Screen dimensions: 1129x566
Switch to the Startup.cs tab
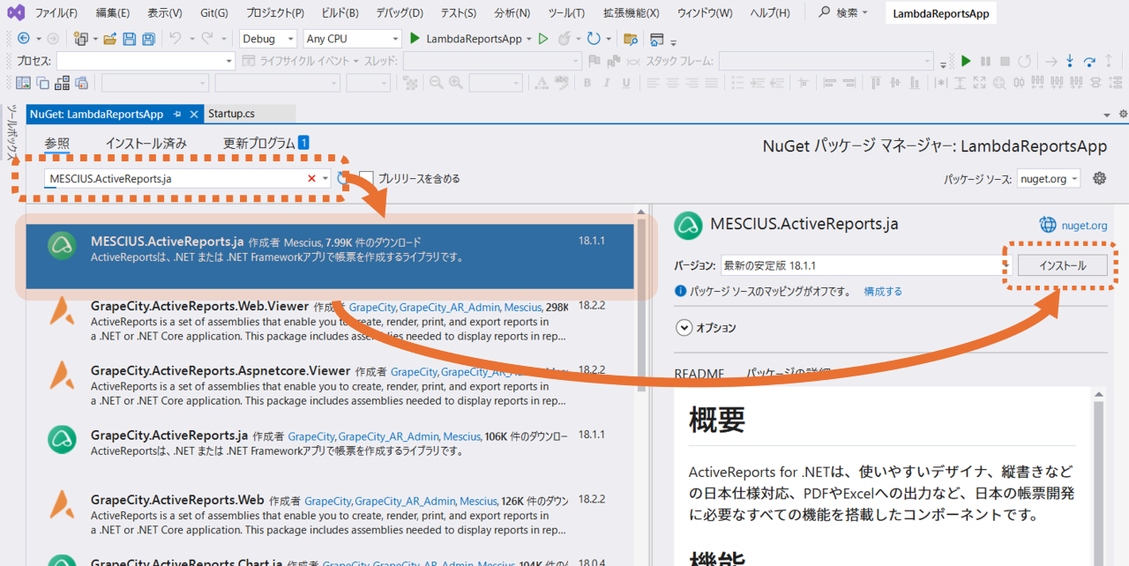click(x=232, y=114)
